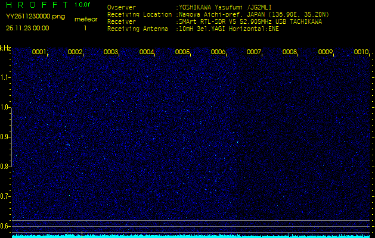Viewport: 375px width, 238px height.
Task: Click the yellow meteor label
Action: tap(85, 19)
